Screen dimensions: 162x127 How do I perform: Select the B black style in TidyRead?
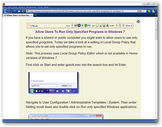pos(79,25)
